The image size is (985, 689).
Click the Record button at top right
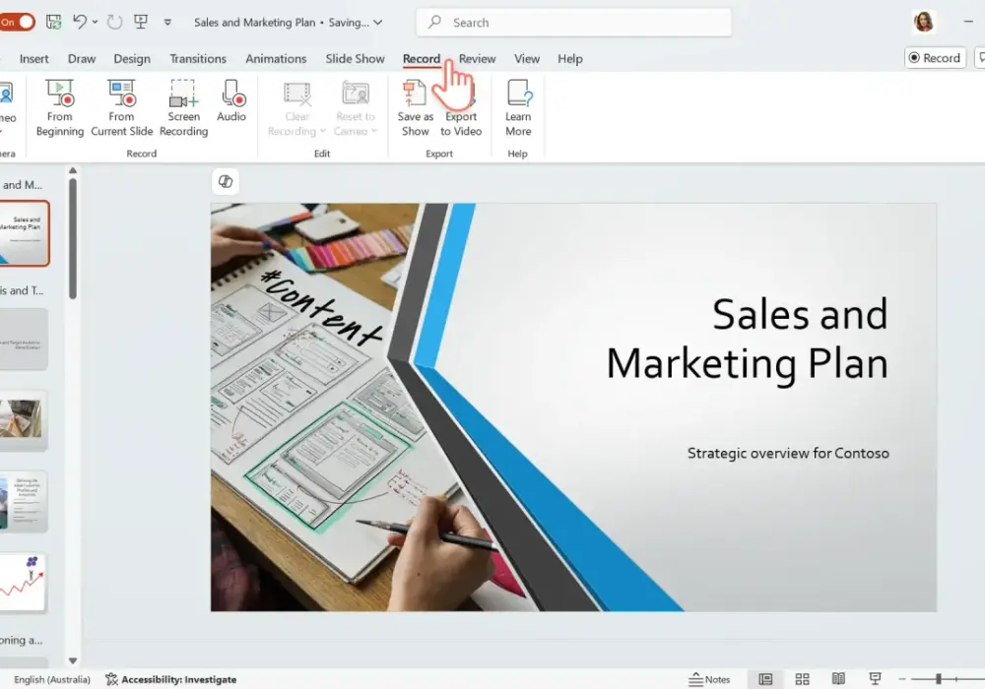point(935,58)
